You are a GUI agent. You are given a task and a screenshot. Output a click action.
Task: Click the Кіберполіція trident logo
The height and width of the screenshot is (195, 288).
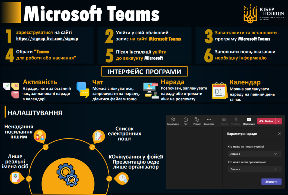(250, 14)
